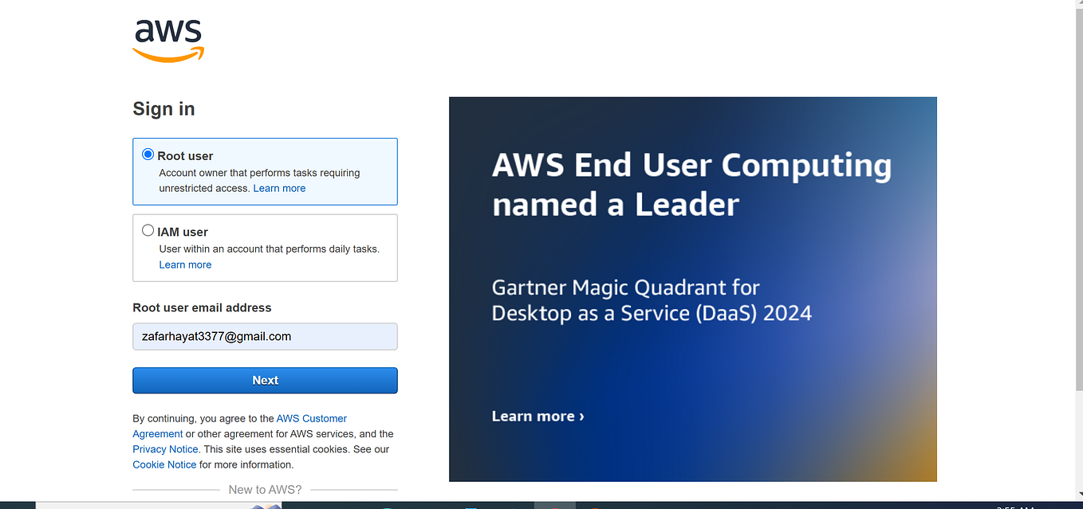Select the IAM user radio button
The width and height of the screenshot is (1083, 509).
[148, 229]
